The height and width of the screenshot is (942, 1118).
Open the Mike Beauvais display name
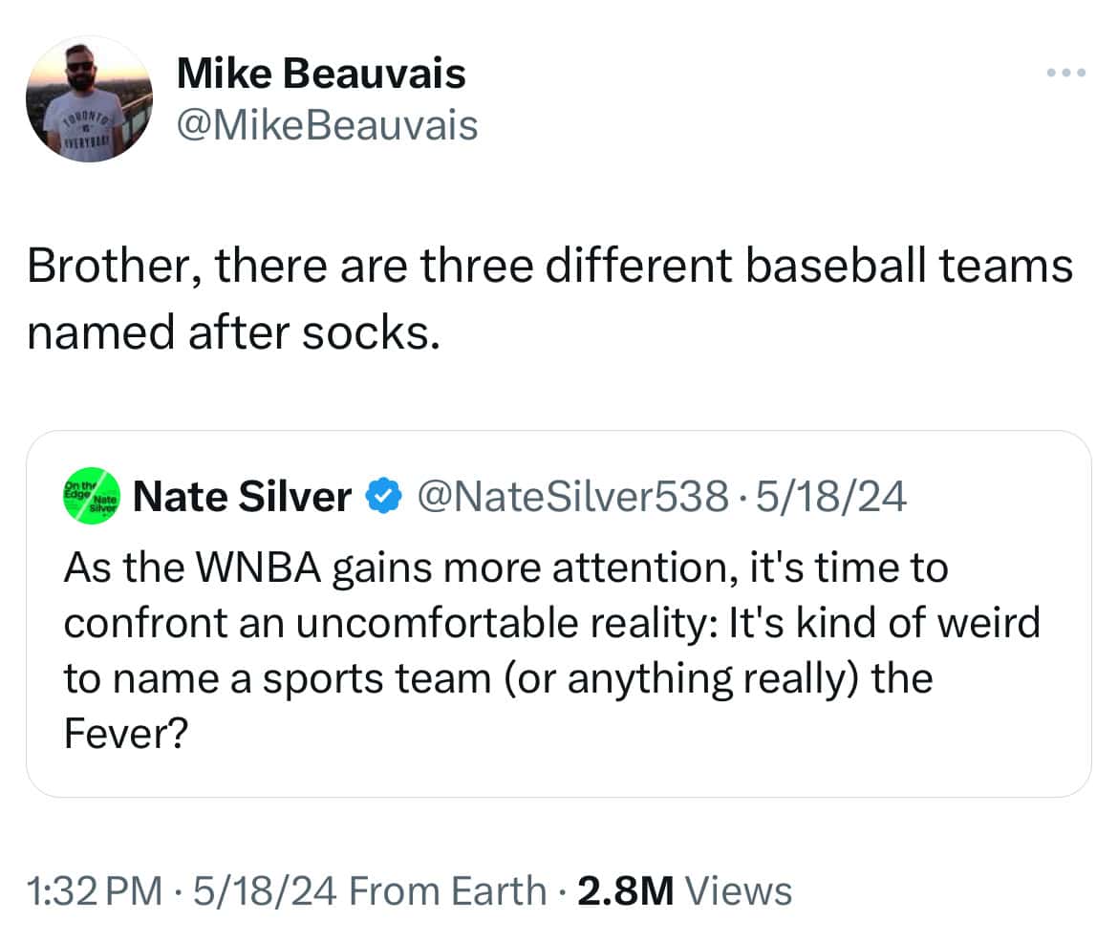321,74
